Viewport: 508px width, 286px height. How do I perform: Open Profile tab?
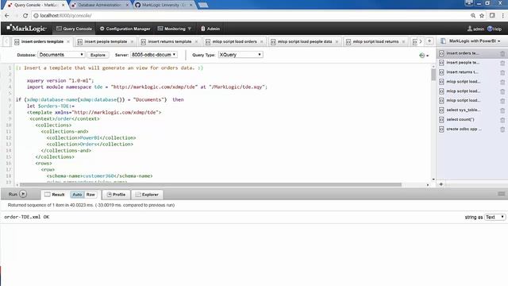click(116, 195)
